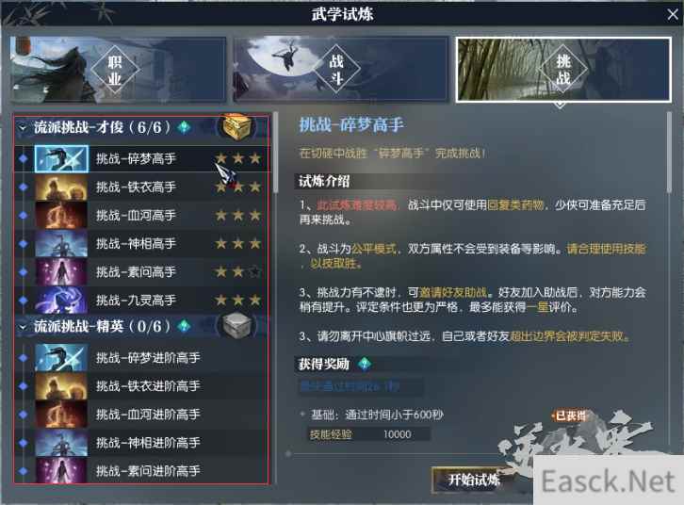The image size is (684, 505).
Task: Select the 挑战 tab banner
Action: click(563, 70)
